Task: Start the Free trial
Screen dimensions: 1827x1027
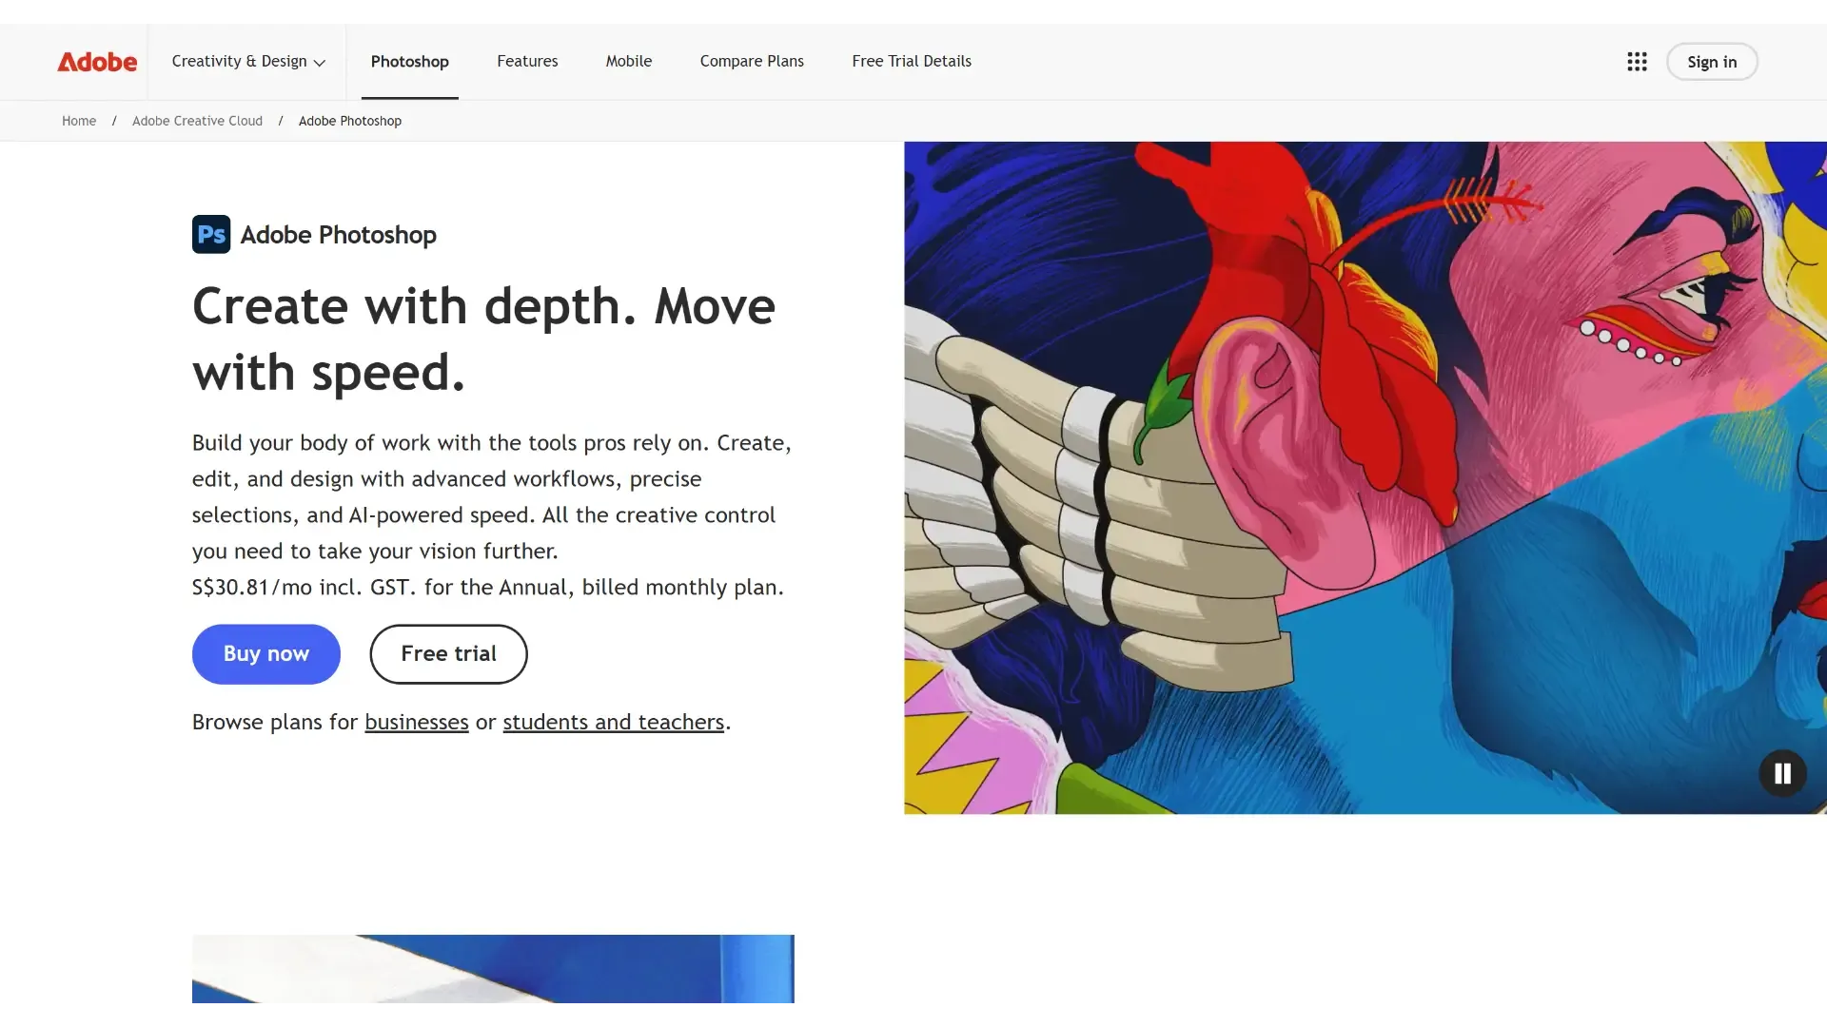Action: [448, 654]
